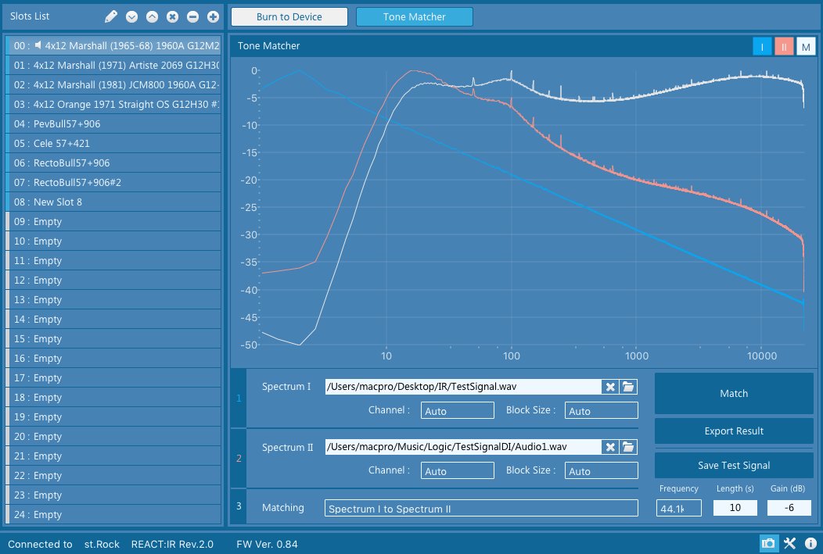Image resolution: width=823 pixels, height=554 pixels.
Task: Remove a slot with the minus icon
Action: 192,16
